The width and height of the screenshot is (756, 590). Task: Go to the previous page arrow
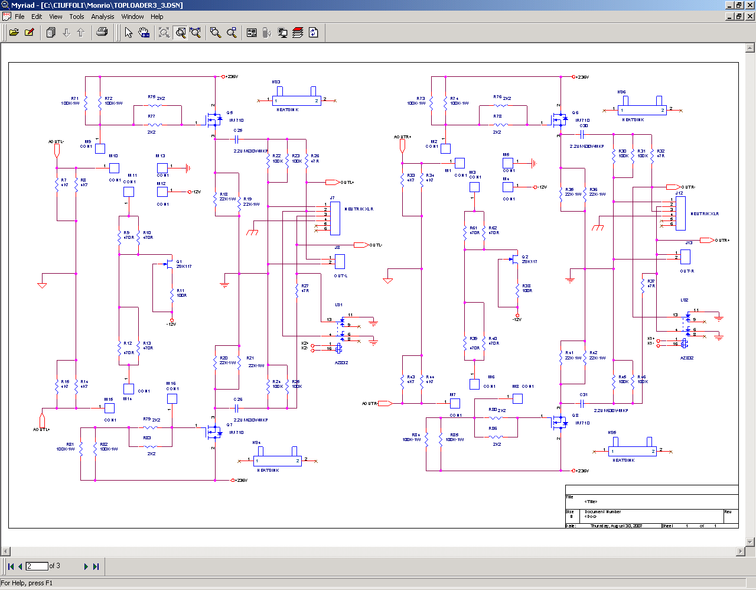click(x=20, y=566)
